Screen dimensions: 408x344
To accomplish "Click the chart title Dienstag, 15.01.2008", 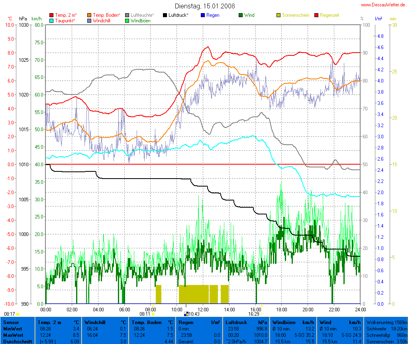I will click(x=205, y=6).
